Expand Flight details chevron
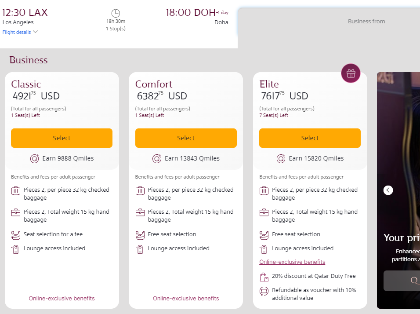 tap(35, 32)
